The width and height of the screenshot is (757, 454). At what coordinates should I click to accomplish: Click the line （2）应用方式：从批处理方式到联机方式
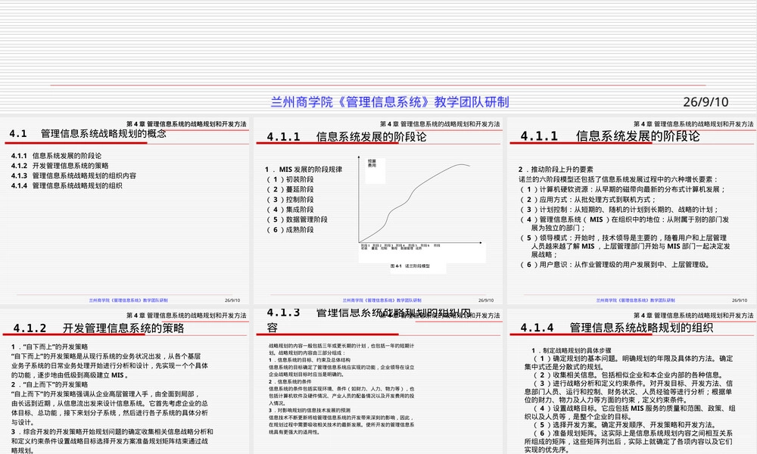click(x=588, y=200)
